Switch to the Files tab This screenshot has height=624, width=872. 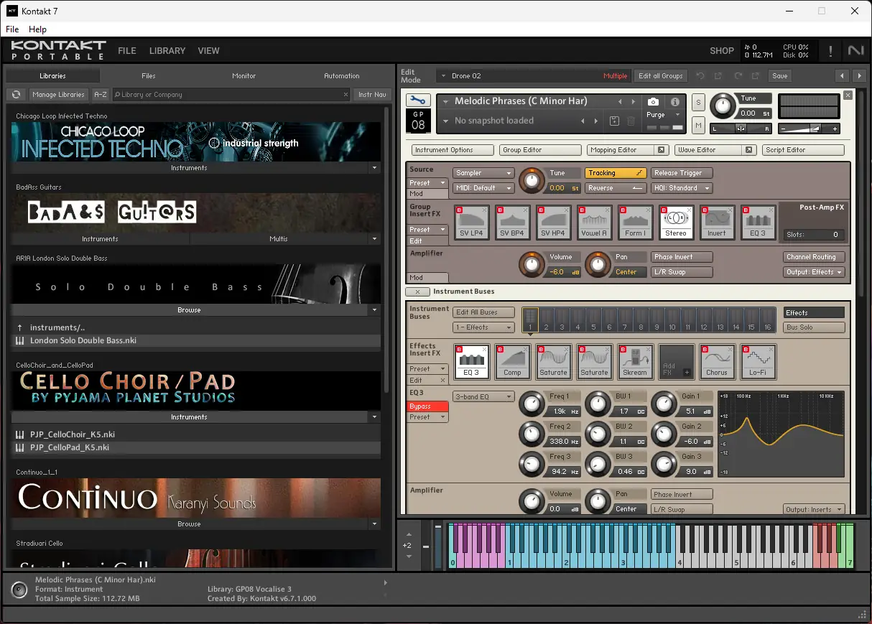(x=149, y=75)
